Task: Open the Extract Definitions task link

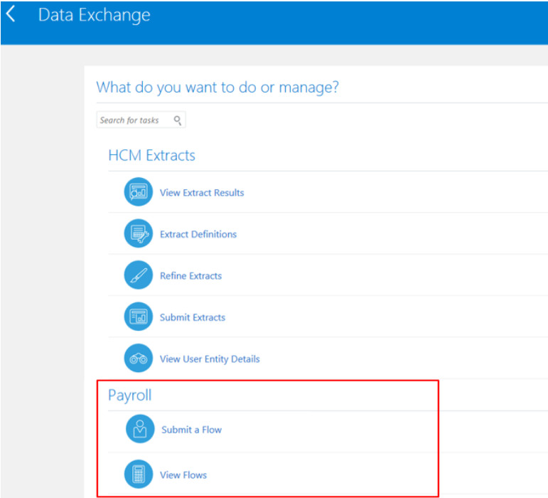Action: click(198, 234)
